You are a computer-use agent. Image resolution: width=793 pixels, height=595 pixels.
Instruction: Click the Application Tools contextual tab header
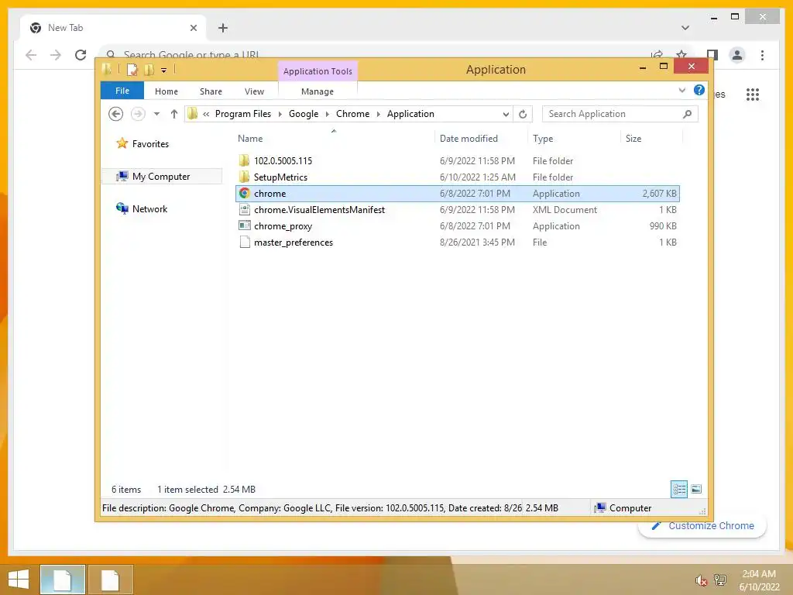pyautogui.click(x=318, y=71)
